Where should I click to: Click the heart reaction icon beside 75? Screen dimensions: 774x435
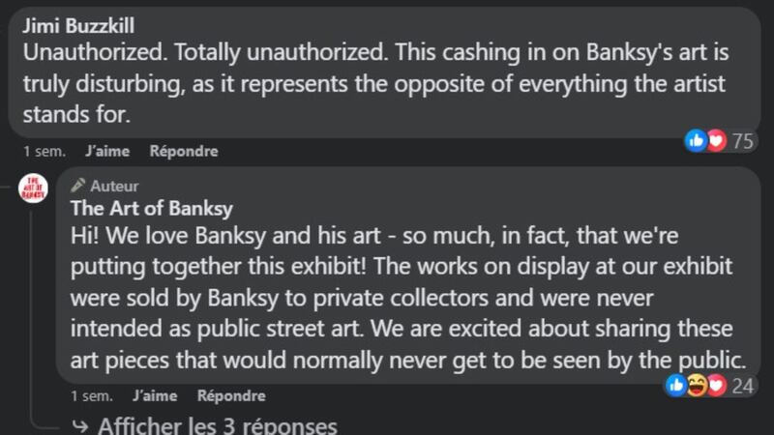coord(716,141)
